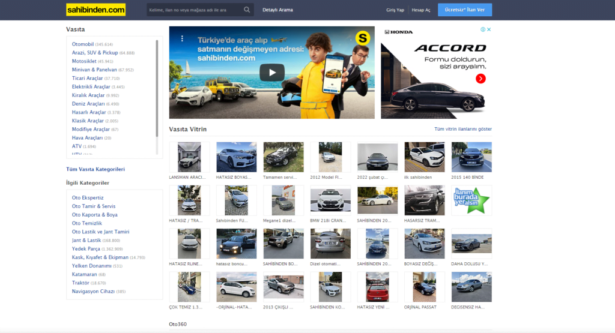615x333 pixels.
Task: Click the green star 'İlanım burada yer alsın' badge
Action: 471,200
